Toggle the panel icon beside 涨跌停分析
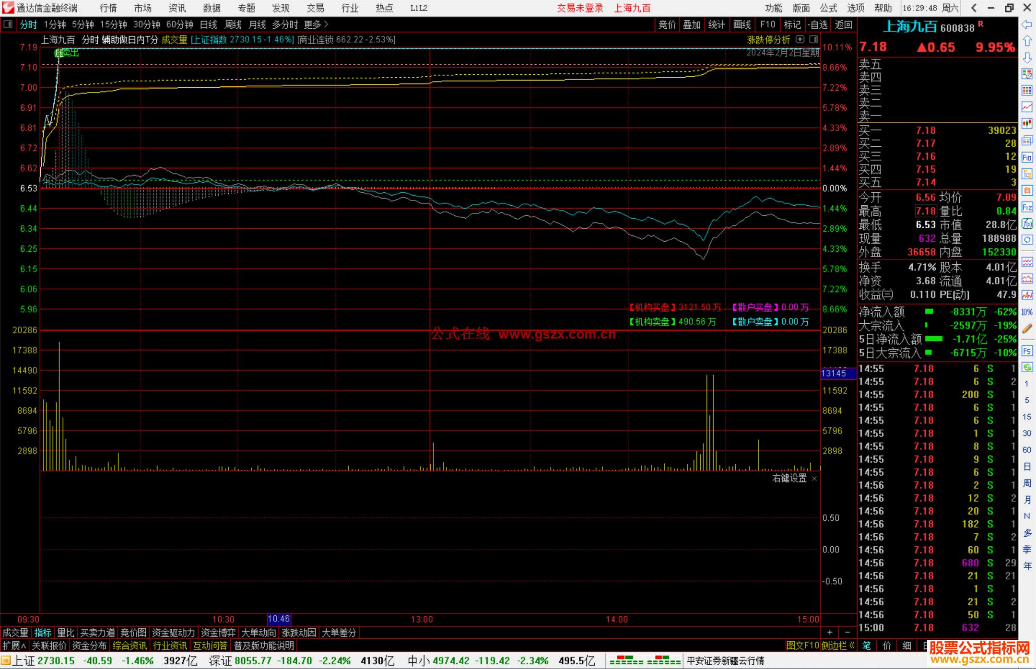 814,39
